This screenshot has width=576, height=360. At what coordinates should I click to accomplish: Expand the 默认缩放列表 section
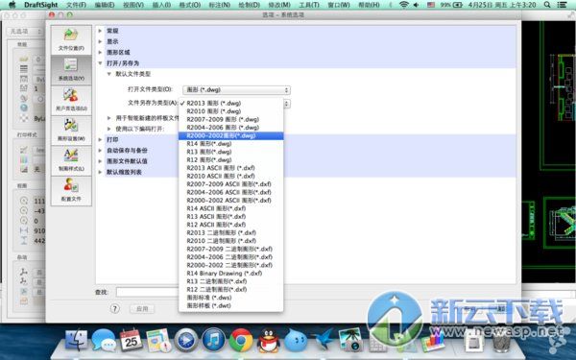100,172
